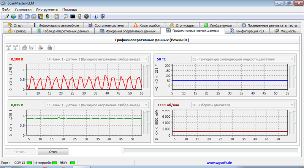Open Измерения оперативных данных tab
304x168 pixels.
tap(128, 31)
